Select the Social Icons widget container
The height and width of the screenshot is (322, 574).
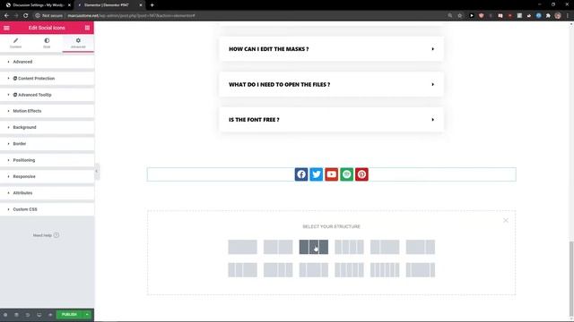click(331, 174)
